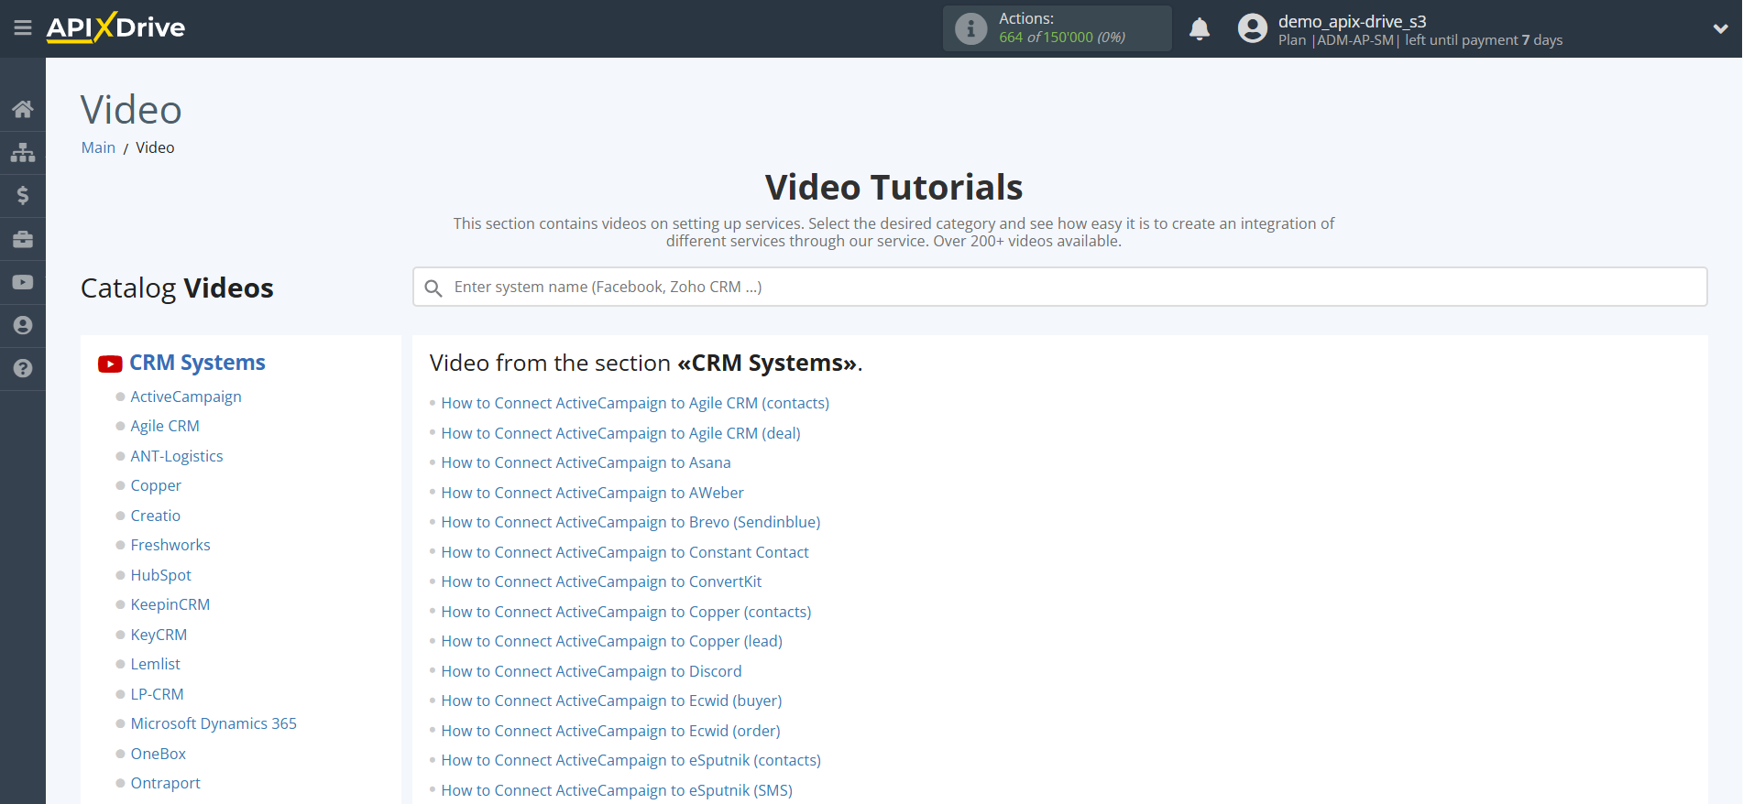Open ActiveCampaign to eSputnik (SMS) video
Screen dimensions: 1743x804
tap(617, 790)
